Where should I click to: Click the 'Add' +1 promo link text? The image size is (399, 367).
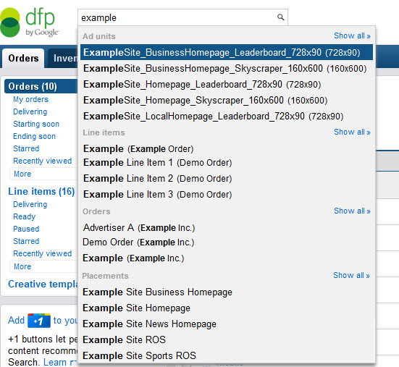[x=16, y=320]
